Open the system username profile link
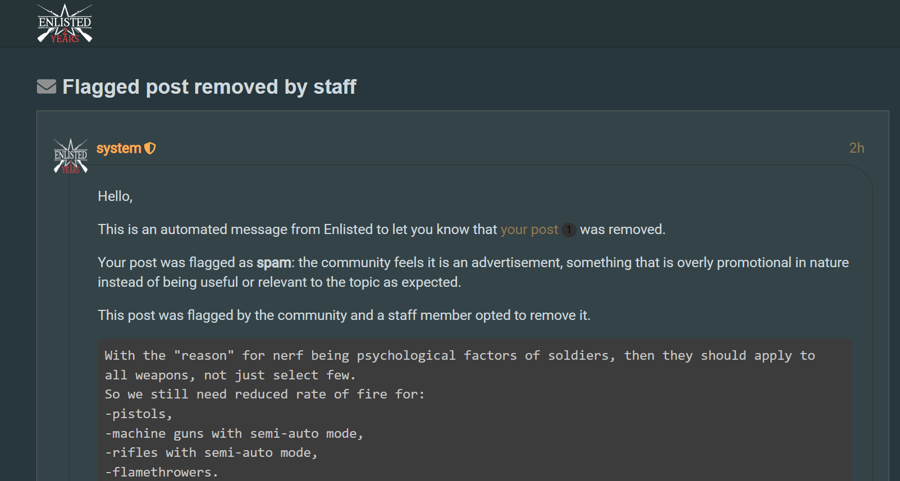900x481 pixels. click(118, 148)
